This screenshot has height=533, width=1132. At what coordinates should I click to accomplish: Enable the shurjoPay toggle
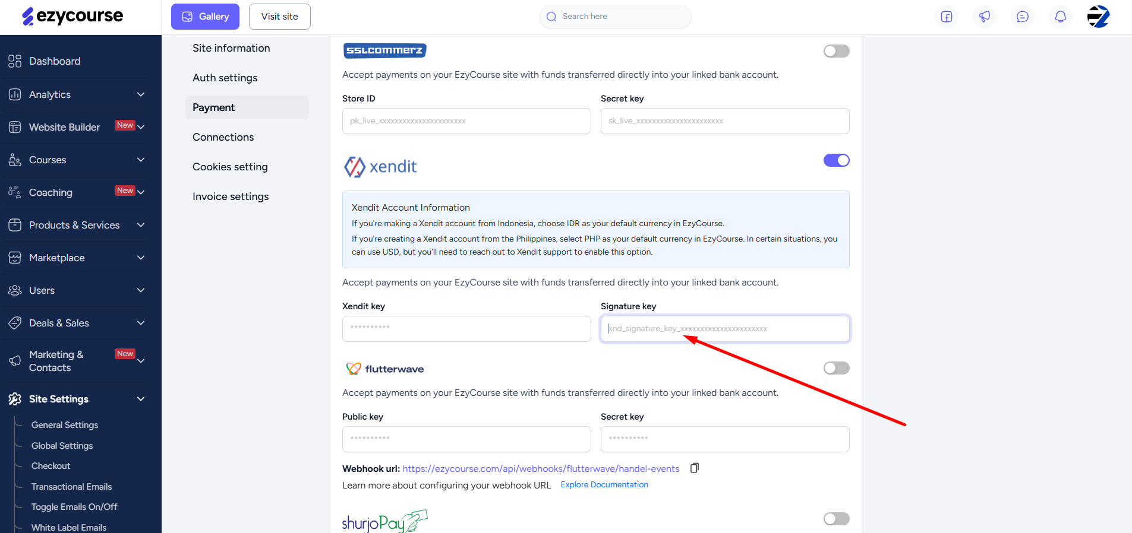click(x=836, y=519)
